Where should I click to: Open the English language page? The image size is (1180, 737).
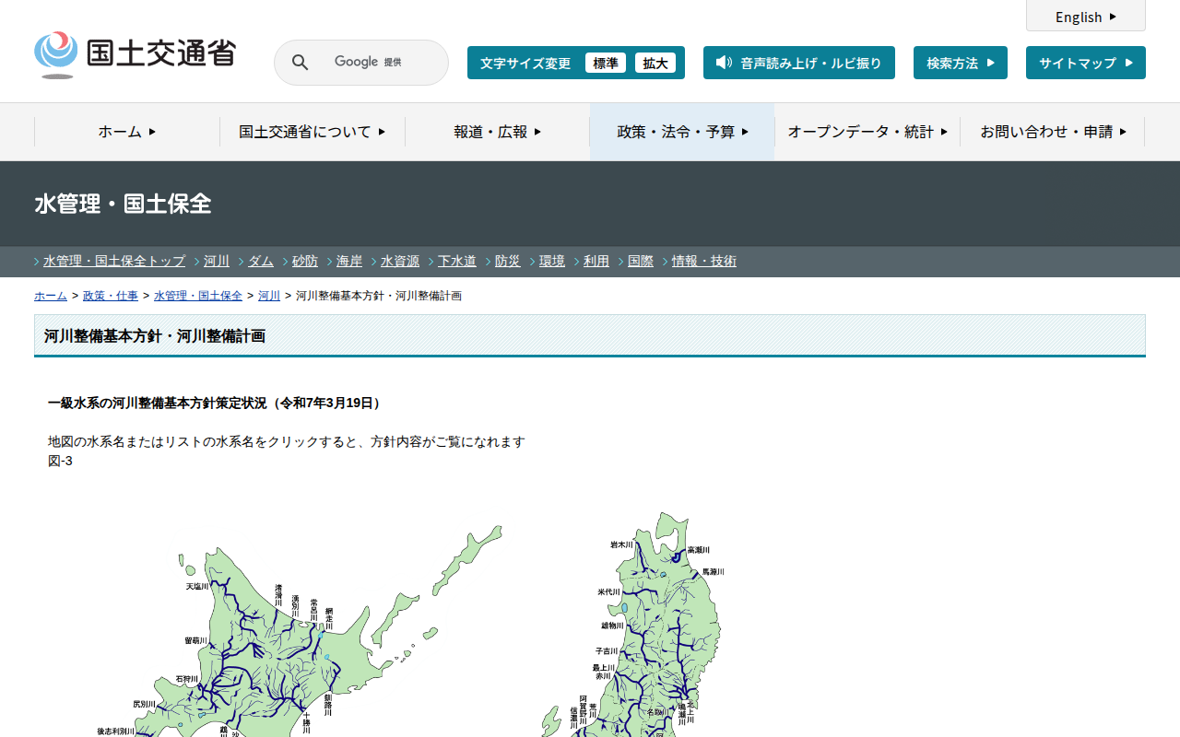click(1085, 17)
